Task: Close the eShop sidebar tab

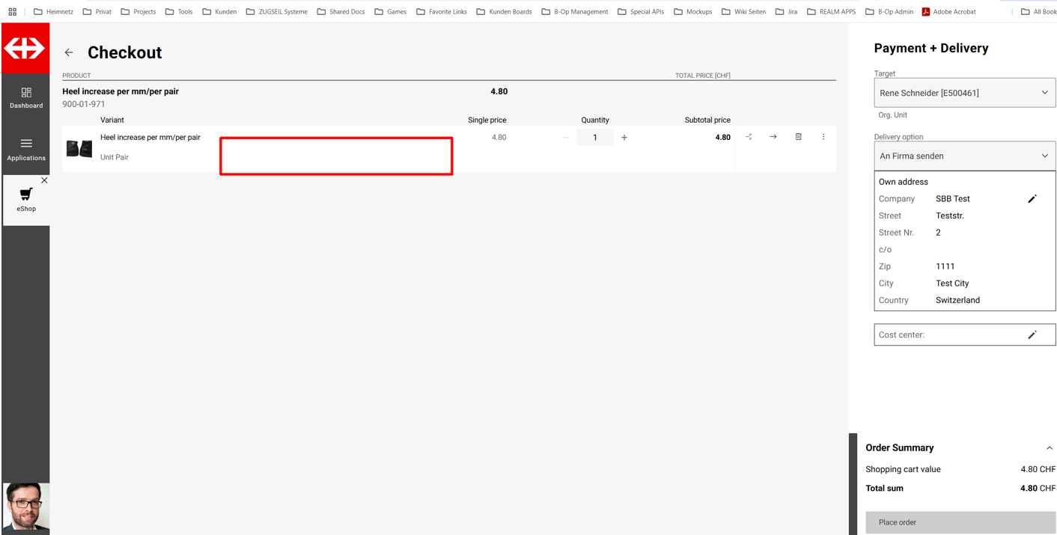Action: point(44,180)
